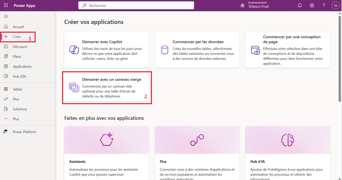Image resolution: width=342 pixels, height=180 pixels.
Task: Open the Assistants card title
Action: (x=77, y=161)
